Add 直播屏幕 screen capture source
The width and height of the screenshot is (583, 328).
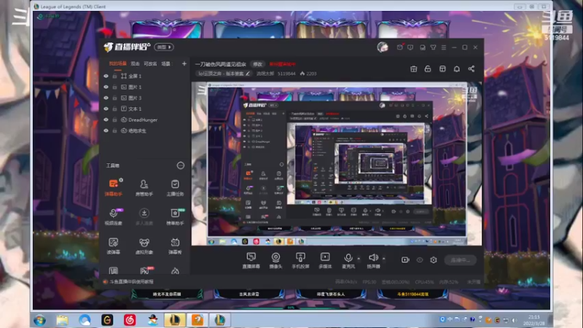coord(251,260)
